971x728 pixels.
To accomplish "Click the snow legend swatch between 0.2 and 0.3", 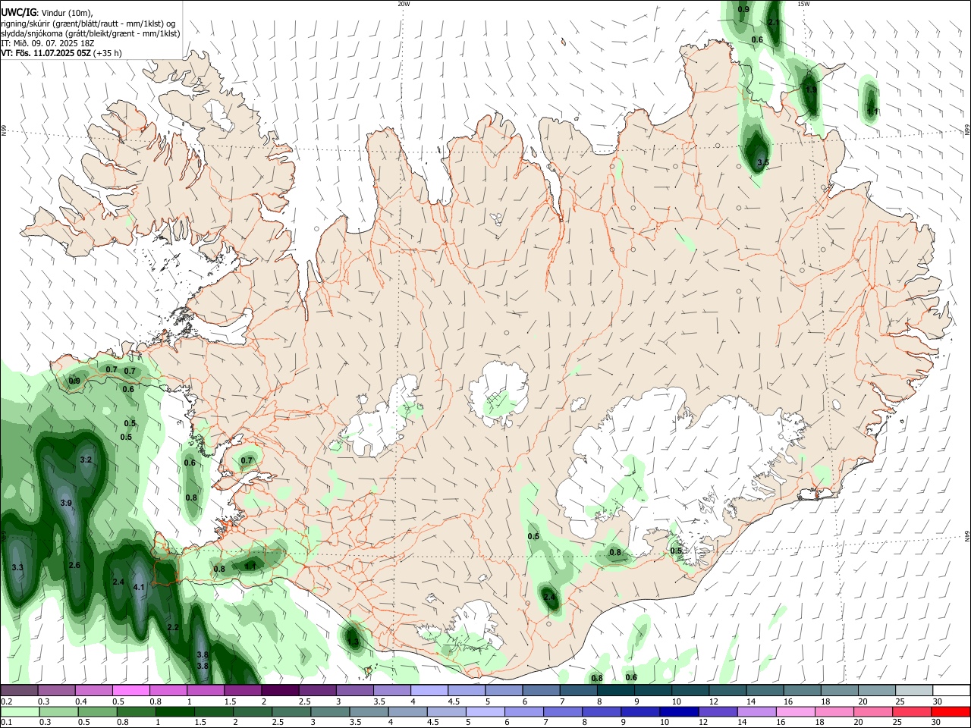I will (19, 690).
